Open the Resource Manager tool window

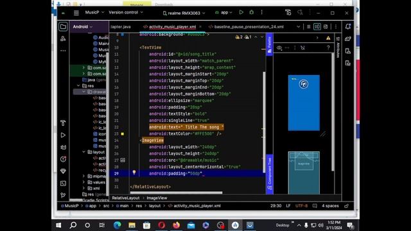(x=63, y=38)
